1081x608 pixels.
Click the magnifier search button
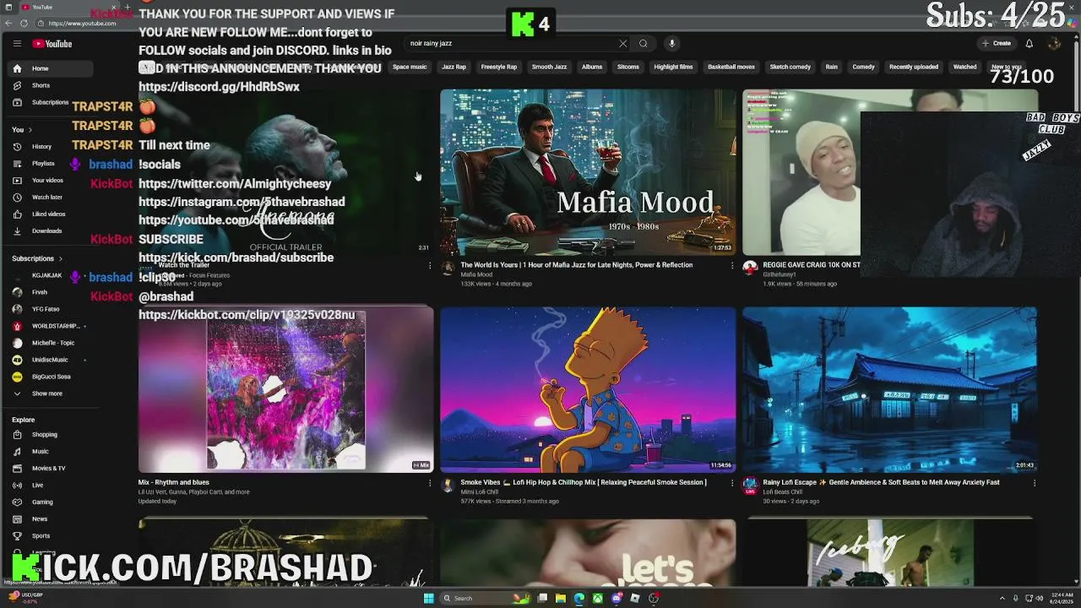[644, 44]
